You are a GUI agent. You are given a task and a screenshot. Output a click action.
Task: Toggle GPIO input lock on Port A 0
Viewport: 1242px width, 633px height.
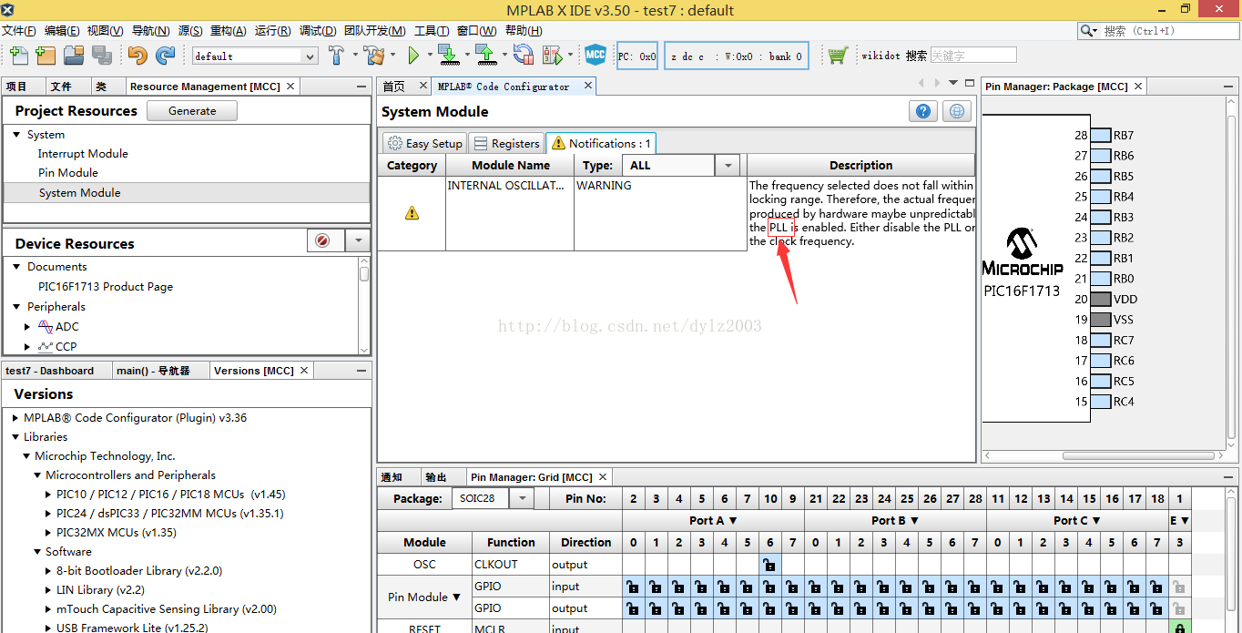633,587
